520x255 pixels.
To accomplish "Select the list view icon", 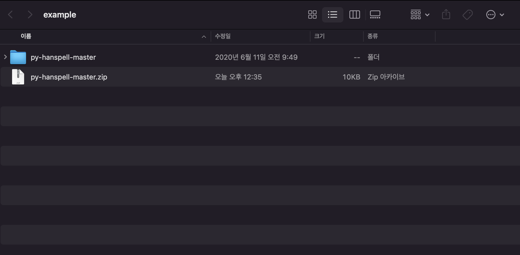I will pyautogui.click(x=332, y=15).
